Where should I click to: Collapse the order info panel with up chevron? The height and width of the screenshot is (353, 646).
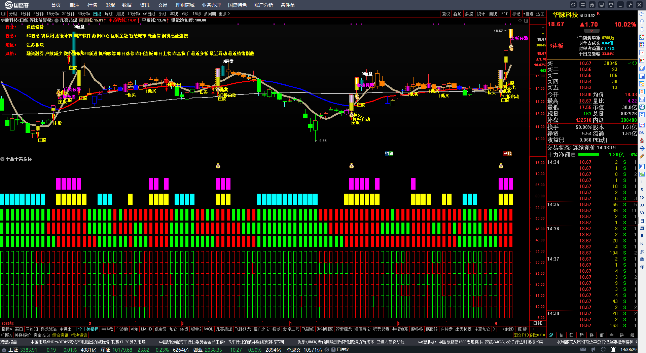(591, 31)
